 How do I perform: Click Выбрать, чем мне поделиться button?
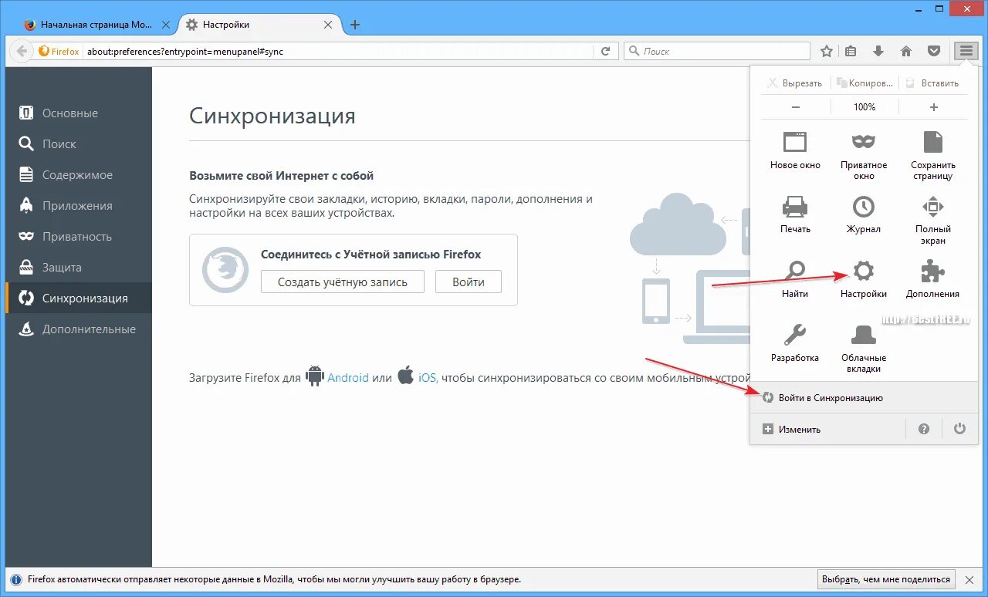pyautogui.click(x=887, y=579)
